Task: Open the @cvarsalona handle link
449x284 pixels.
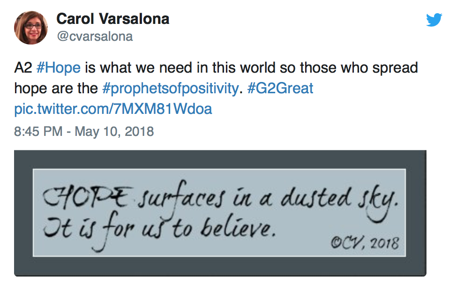Action: [95, 37]
